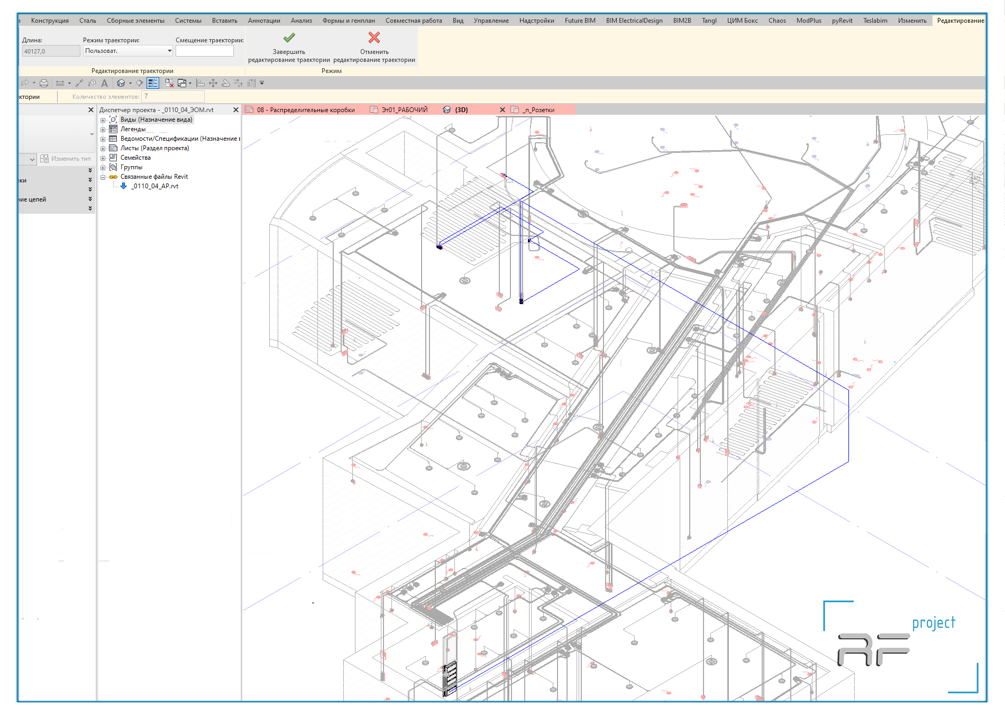Close the properties panel on the left

click(90, 110)
